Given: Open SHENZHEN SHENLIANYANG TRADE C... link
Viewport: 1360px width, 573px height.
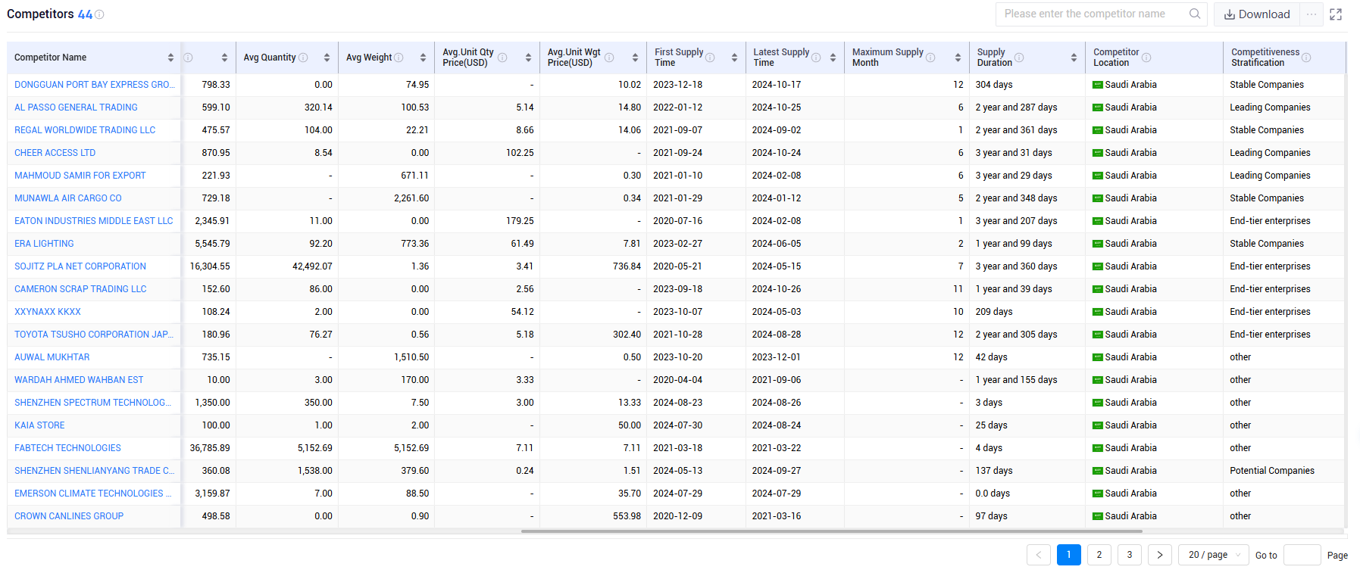Looking at the screenshot, I should [95, 471].
